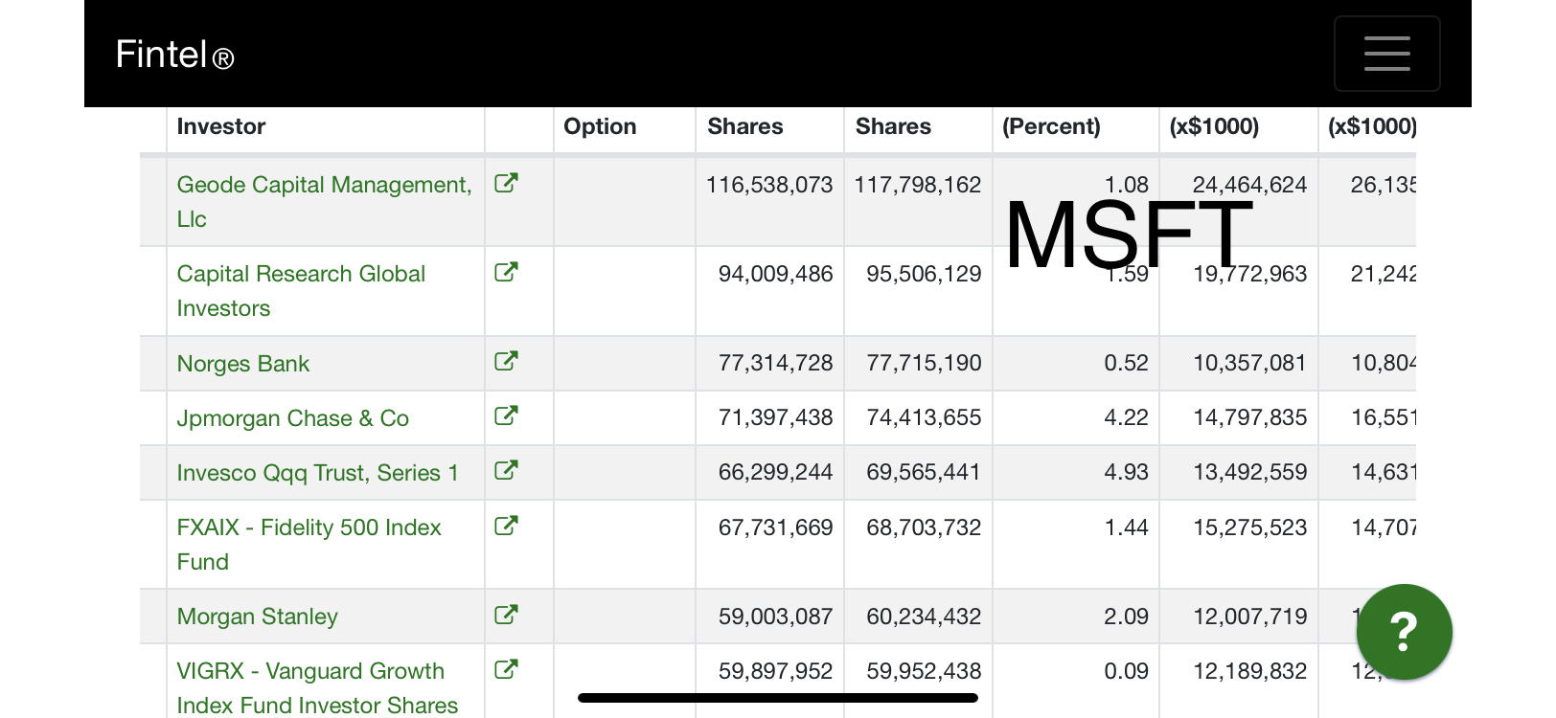The height and width of the screenshot is (718, 1556).
Task: Select the shares value 59,952,438
Action: tap(924, 671)
